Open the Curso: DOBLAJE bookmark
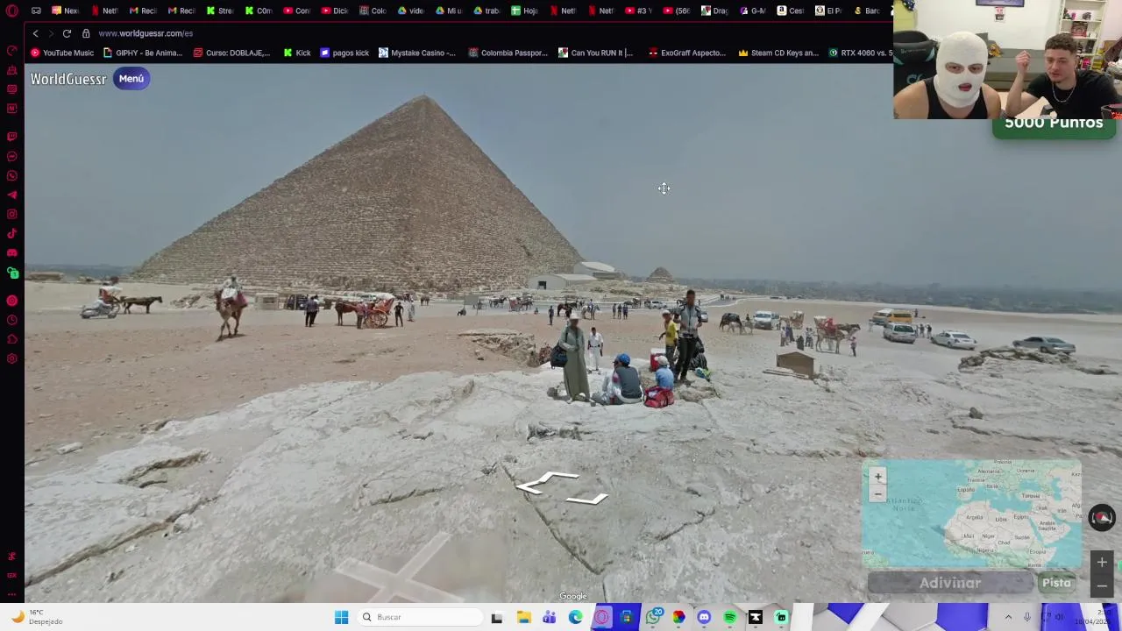The width and height of the screenshot is (1122, 631). coord(231,53)
